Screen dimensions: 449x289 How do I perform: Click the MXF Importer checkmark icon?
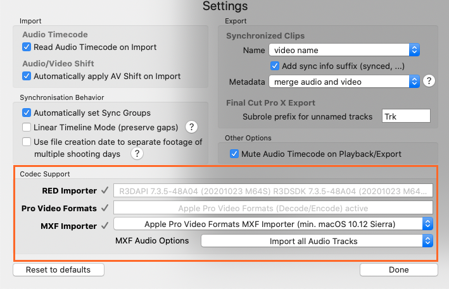click(x=104, y=224)
